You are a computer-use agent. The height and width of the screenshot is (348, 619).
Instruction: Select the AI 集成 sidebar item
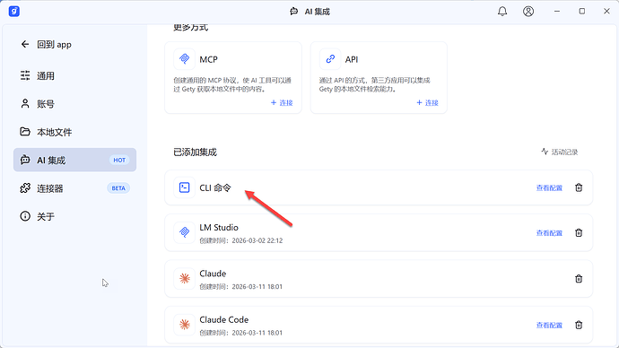[x=75, y=160]
